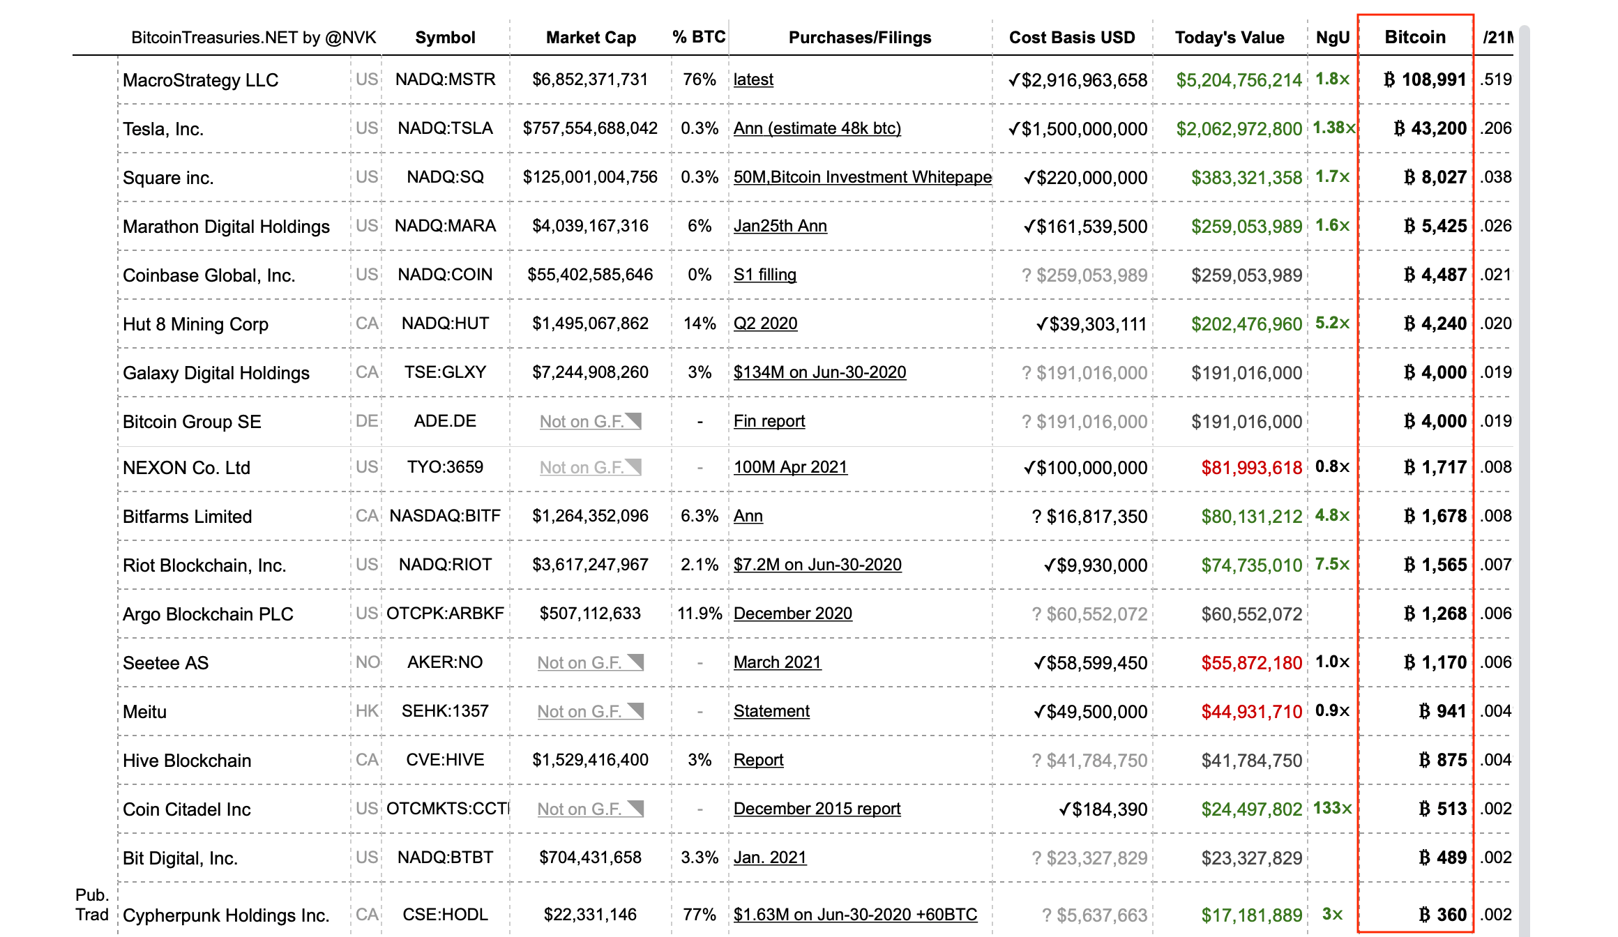The height and width of the screenshot is (937, 1618).
Task: Open Marathon 'Jan25th Ann' link
Action: [780, 226]
